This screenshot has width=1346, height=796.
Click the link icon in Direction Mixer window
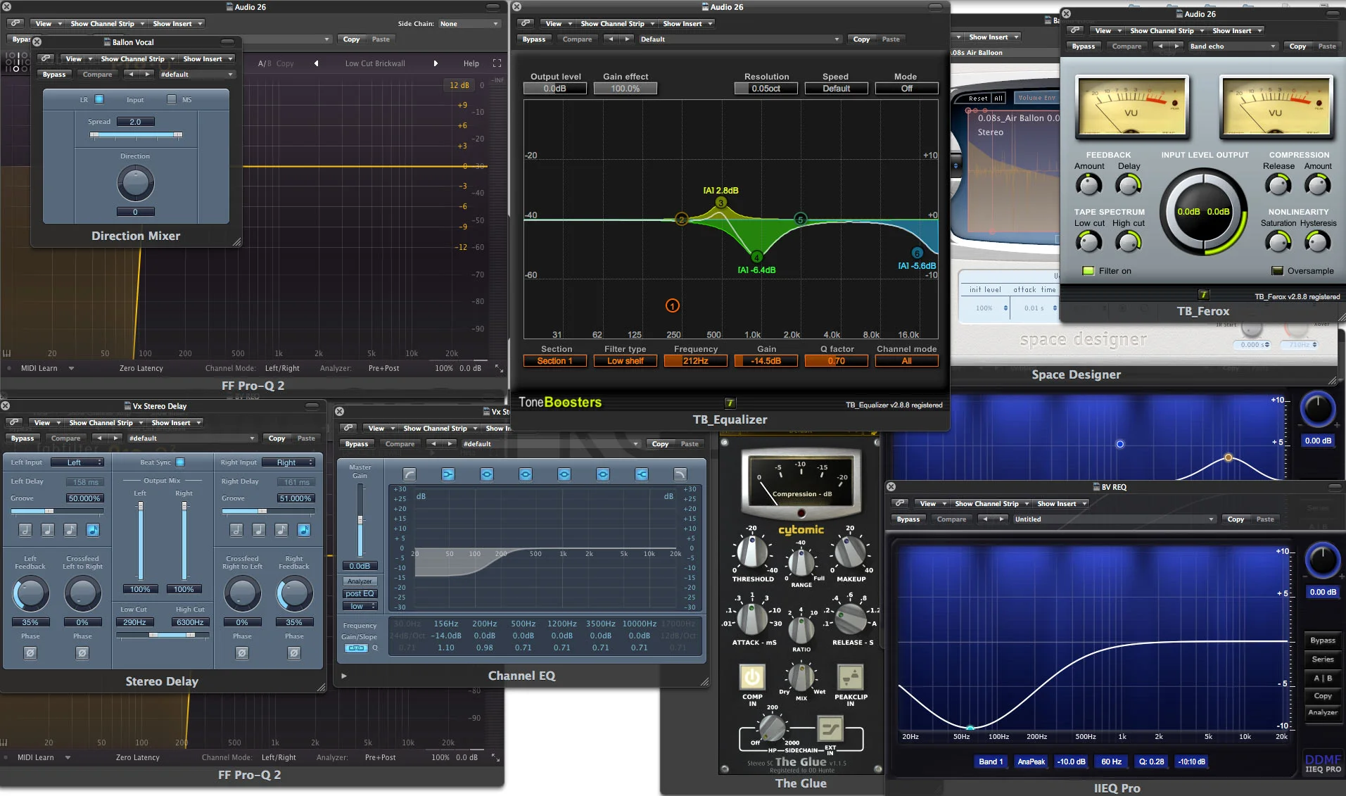coord(46,58)
